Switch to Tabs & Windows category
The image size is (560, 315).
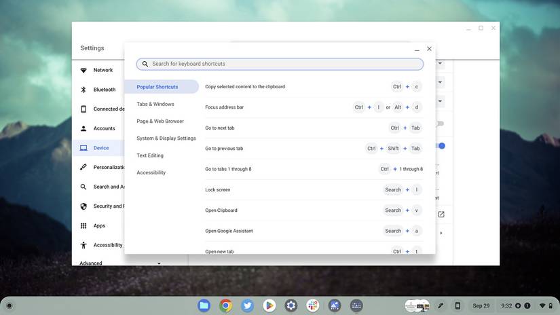(x=155, y=104)
